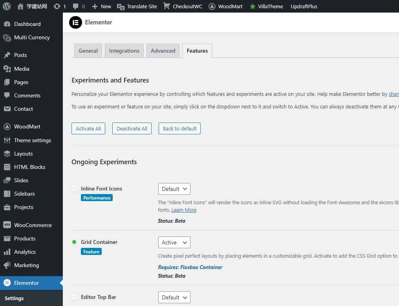Open the updates icon in admin bar

click(57, 6)
